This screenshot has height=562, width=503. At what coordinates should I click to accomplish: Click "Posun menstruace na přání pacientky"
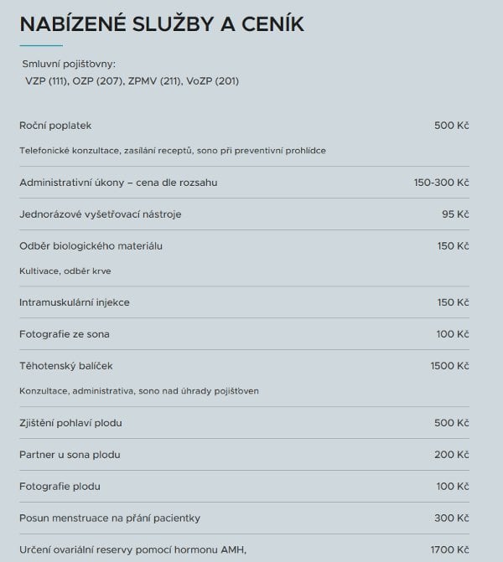pyautogui.click(x=110, y=518)
